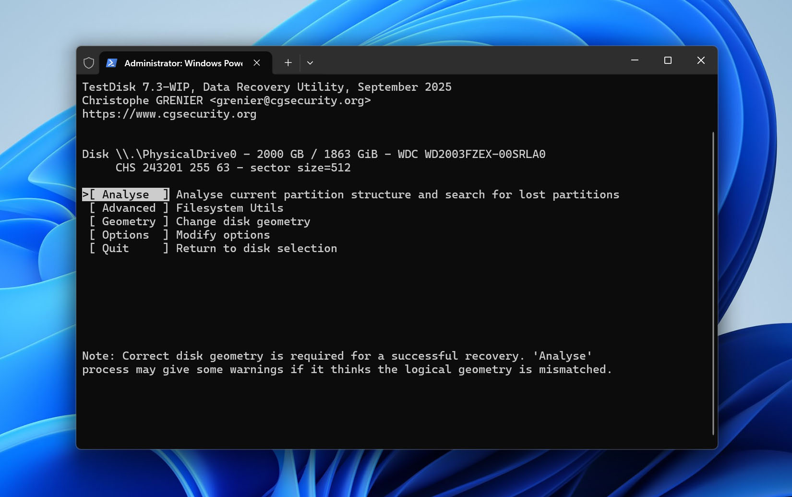792x497 pixels.
Task: Click the 'TestDisk 7.3-WIP' header line
Action: [266, 87]
